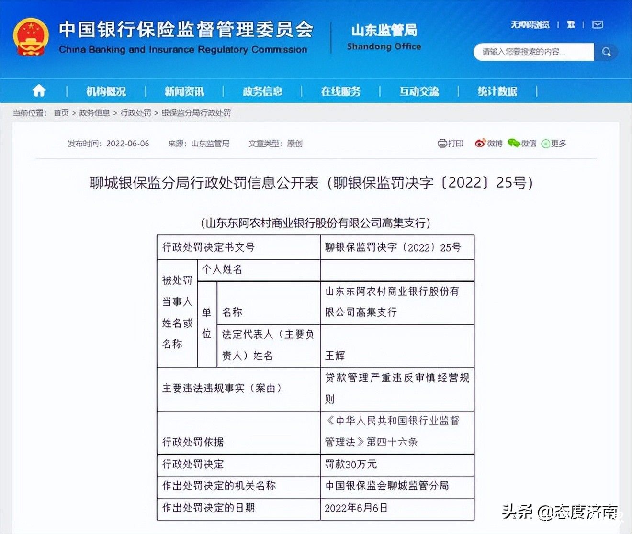Click the 山东东阿农村商业银行 branch name cell

pyautogui.click(x=397, y=303)
